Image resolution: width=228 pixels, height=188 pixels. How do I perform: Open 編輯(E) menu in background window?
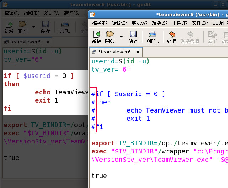click(32, 13)
